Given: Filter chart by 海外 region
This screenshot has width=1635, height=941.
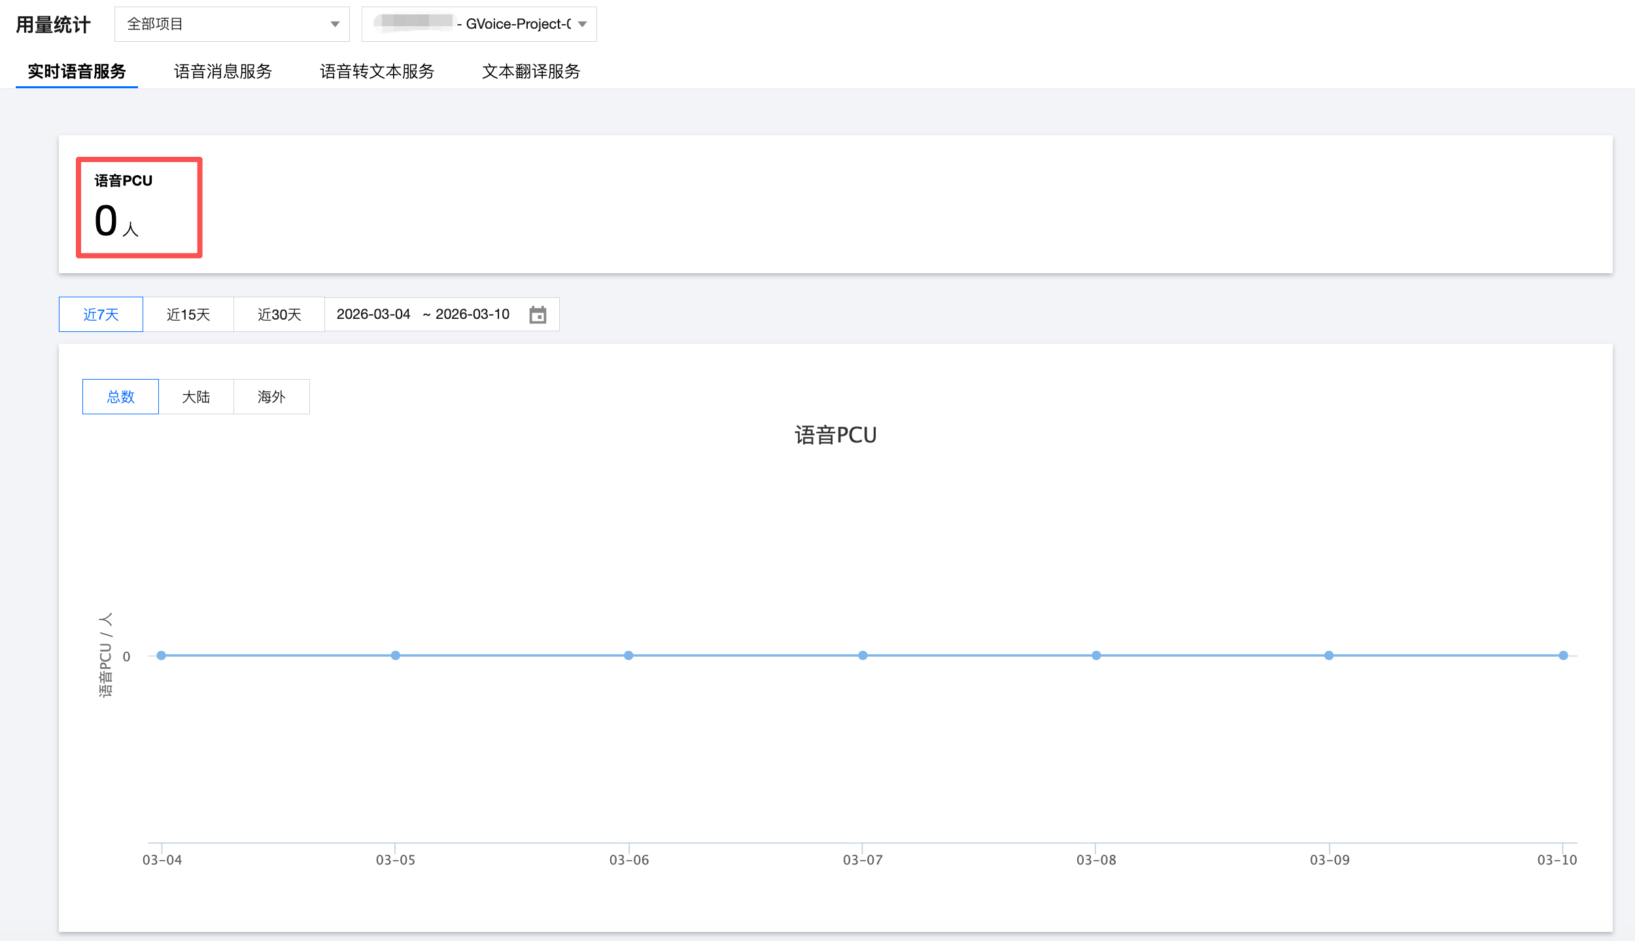Looking at the screenshot, I should [271, 397].
